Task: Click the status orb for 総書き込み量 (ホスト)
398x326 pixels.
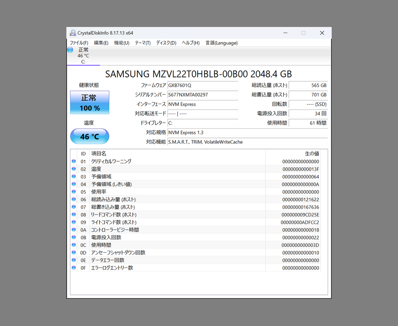Action: click(x=74, y=207)
